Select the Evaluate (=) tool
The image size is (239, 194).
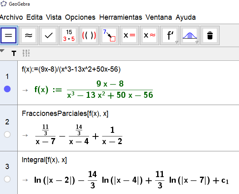click(8, 35)
